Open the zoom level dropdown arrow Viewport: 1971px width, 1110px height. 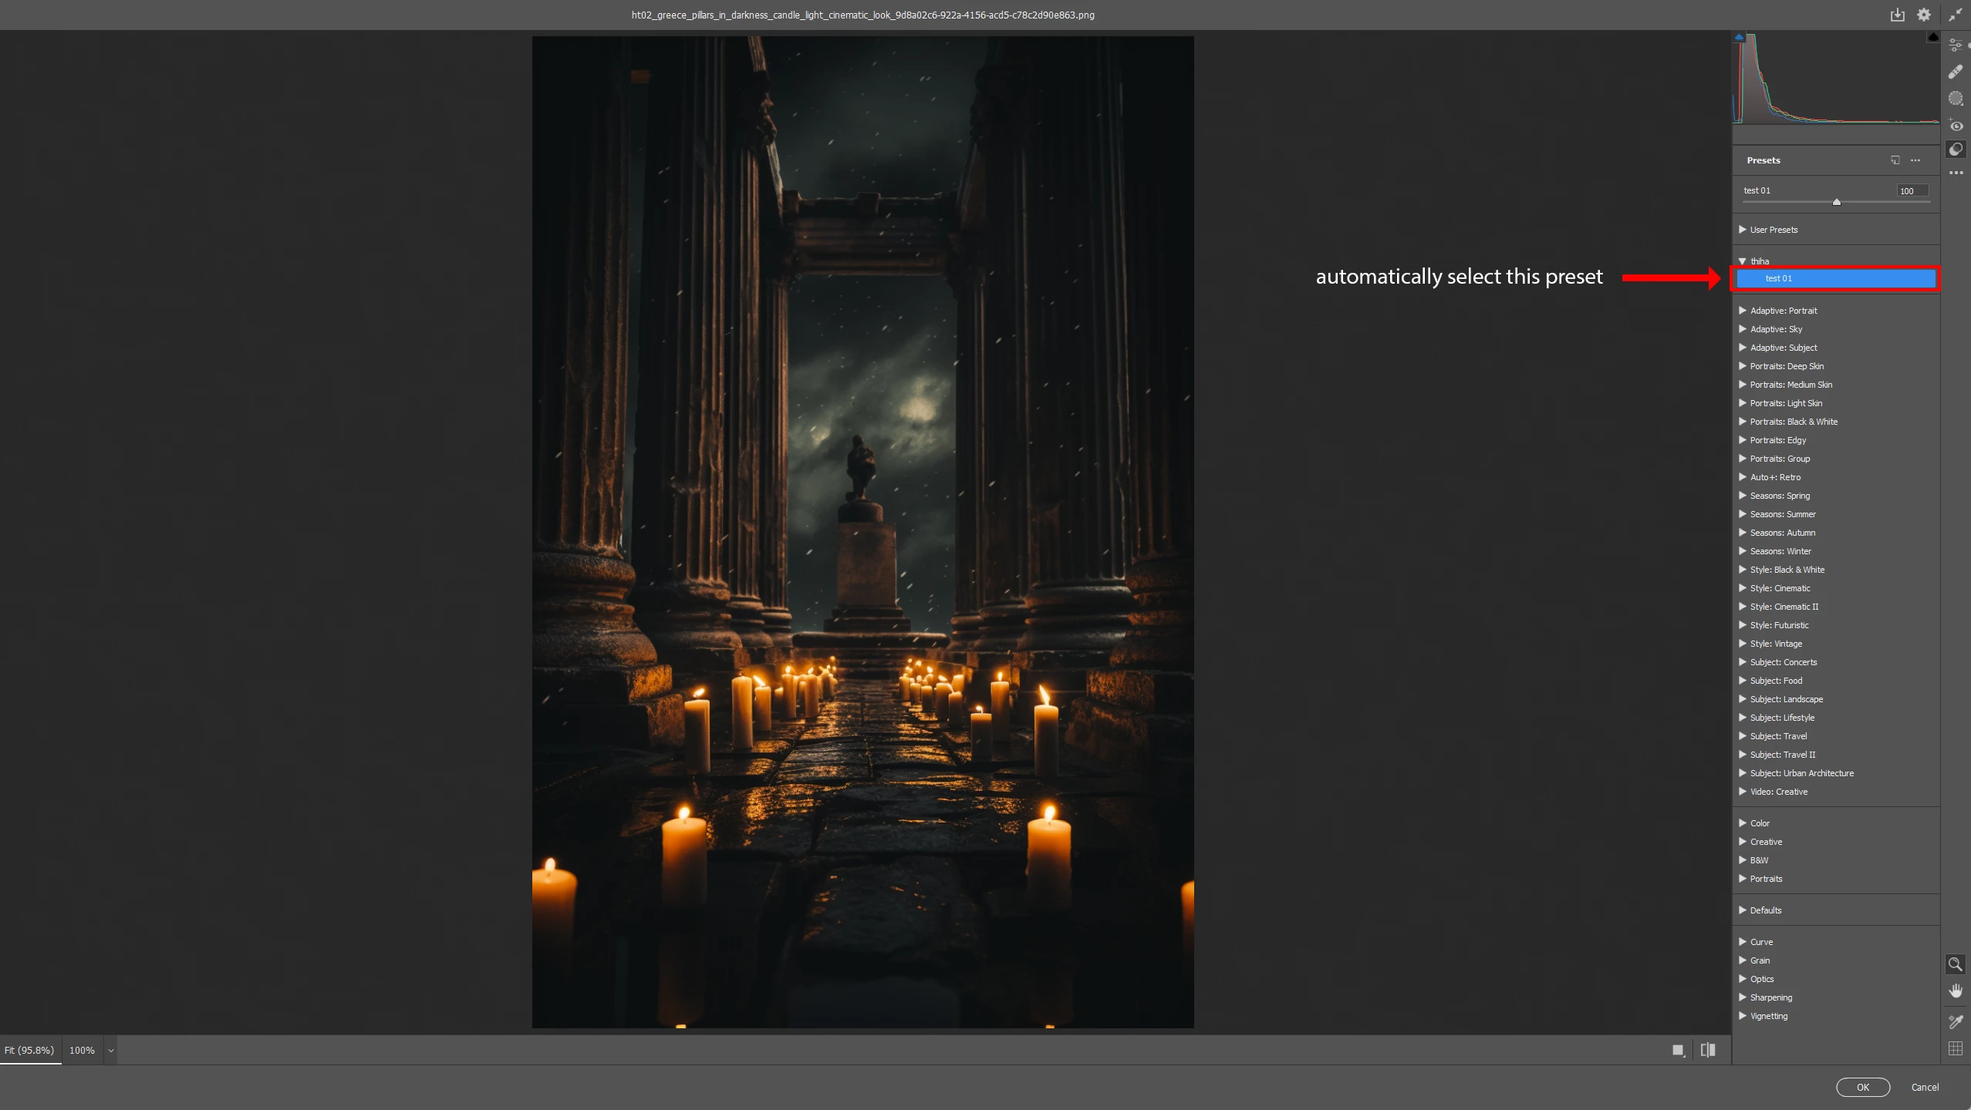(110, 1051)
